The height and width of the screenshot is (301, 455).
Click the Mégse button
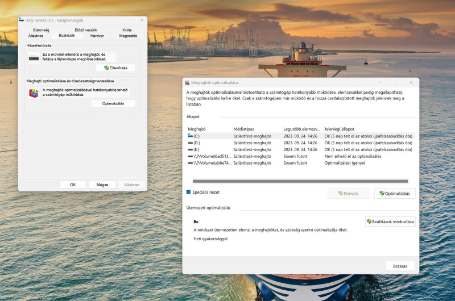point(102,185)
